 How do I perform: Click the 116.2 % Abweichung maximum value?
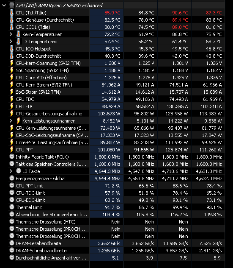179,215
